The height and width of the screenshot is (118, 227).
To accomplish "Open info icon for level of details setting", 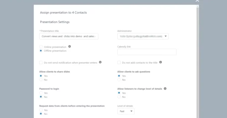I will (165, 88).
